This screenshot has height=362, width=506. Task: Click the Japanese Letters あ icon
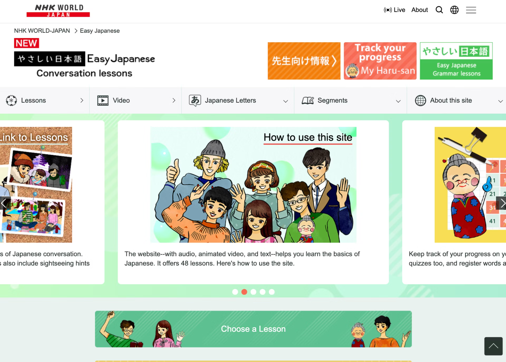(195, 100)
